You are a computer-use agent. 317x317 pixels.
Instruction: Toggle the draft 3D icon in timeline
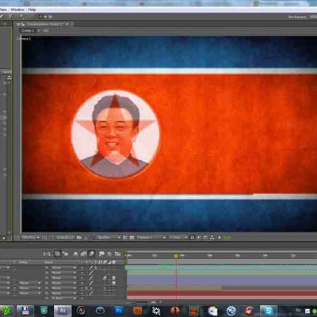(66, 254)
